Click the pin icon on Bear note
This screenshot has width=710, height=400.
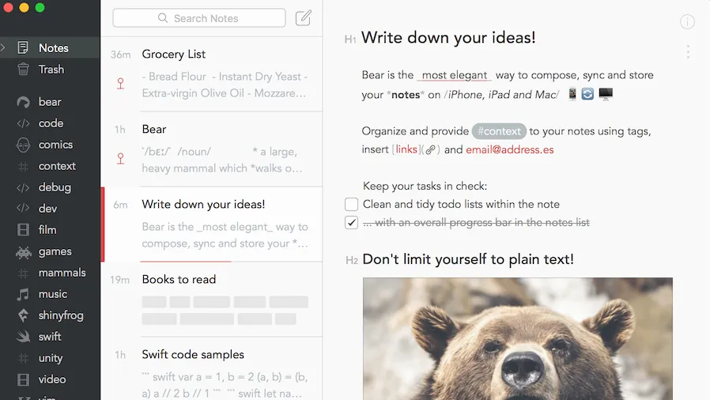pos(120,159)
